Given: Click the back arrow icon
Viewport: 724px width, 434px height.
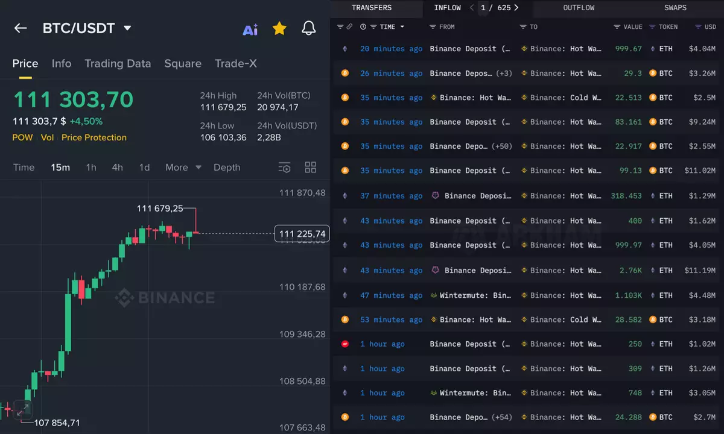Looking at the screenshot, I should pos(21,28).
